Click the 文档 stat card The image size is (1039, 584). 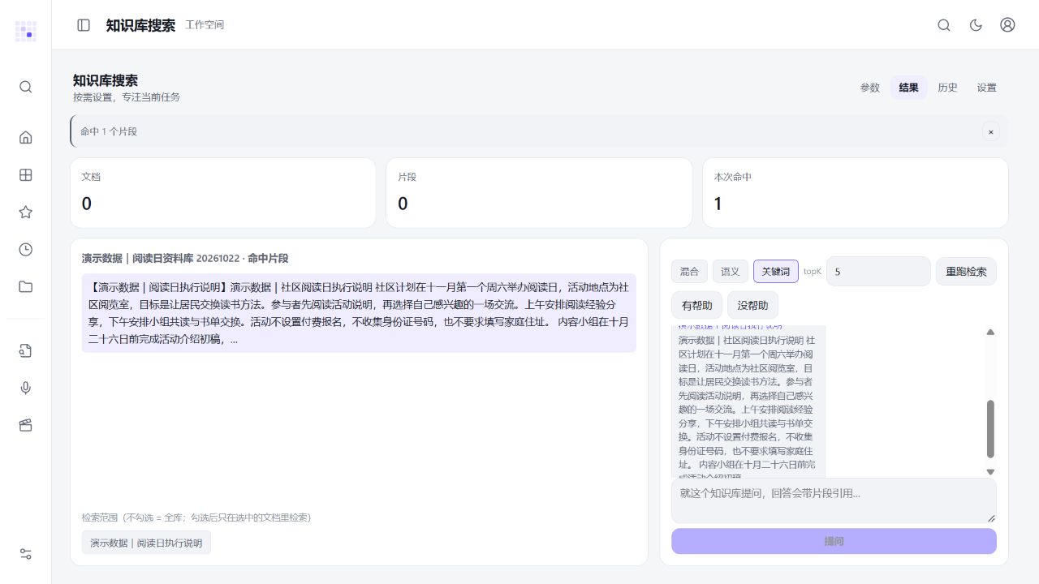point(222,192)
